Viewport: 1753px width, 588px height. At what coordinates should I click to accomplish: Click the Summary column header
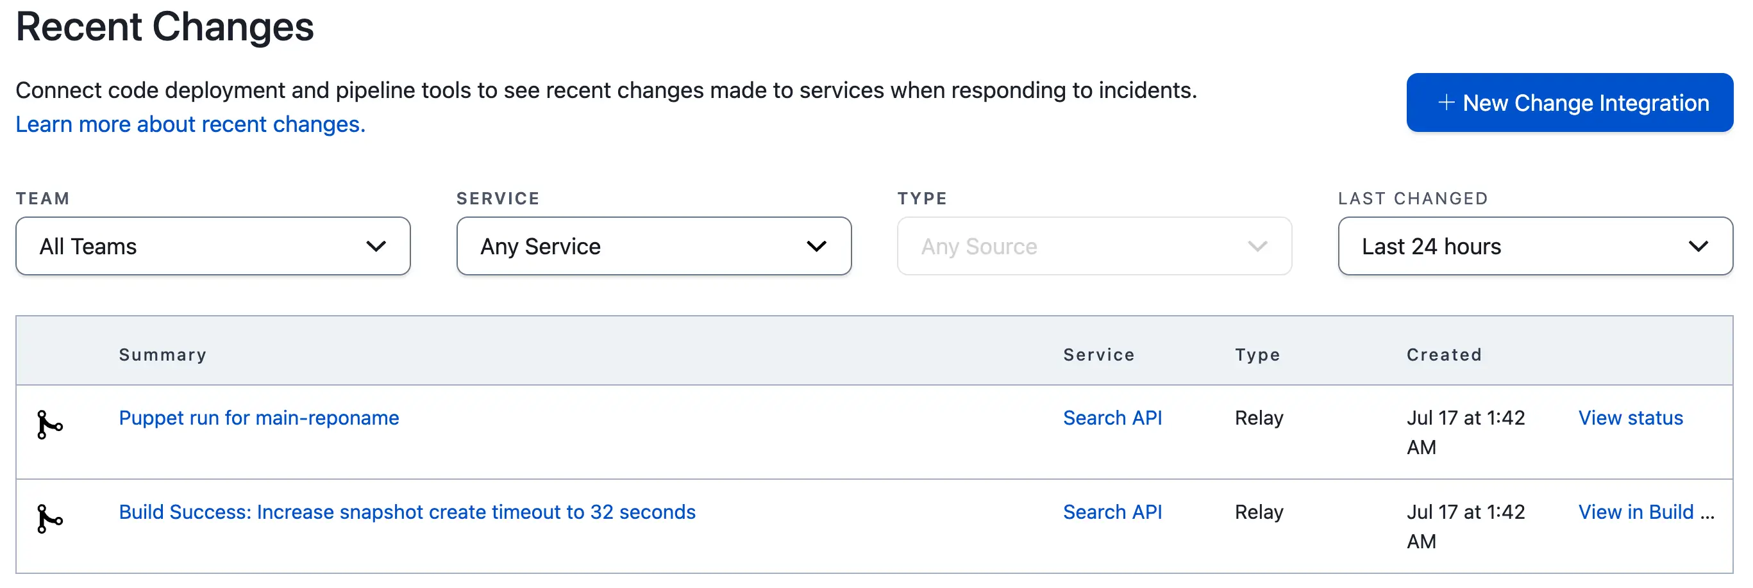point(162,355)
